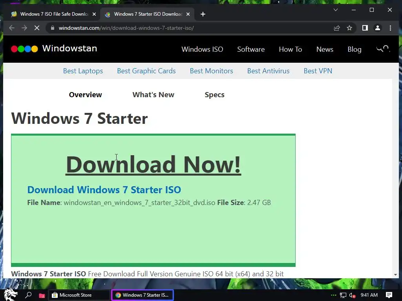The height and width of the screenshot is (301, 402).
Task: Open site info padlock icon
Action: pyautogui.click(x=52, y=28)
